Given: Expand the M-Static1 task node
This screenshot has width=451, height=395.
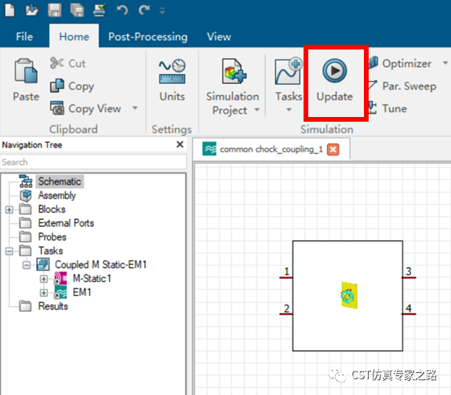Looking at the screenshot, I should pos(43,279).
